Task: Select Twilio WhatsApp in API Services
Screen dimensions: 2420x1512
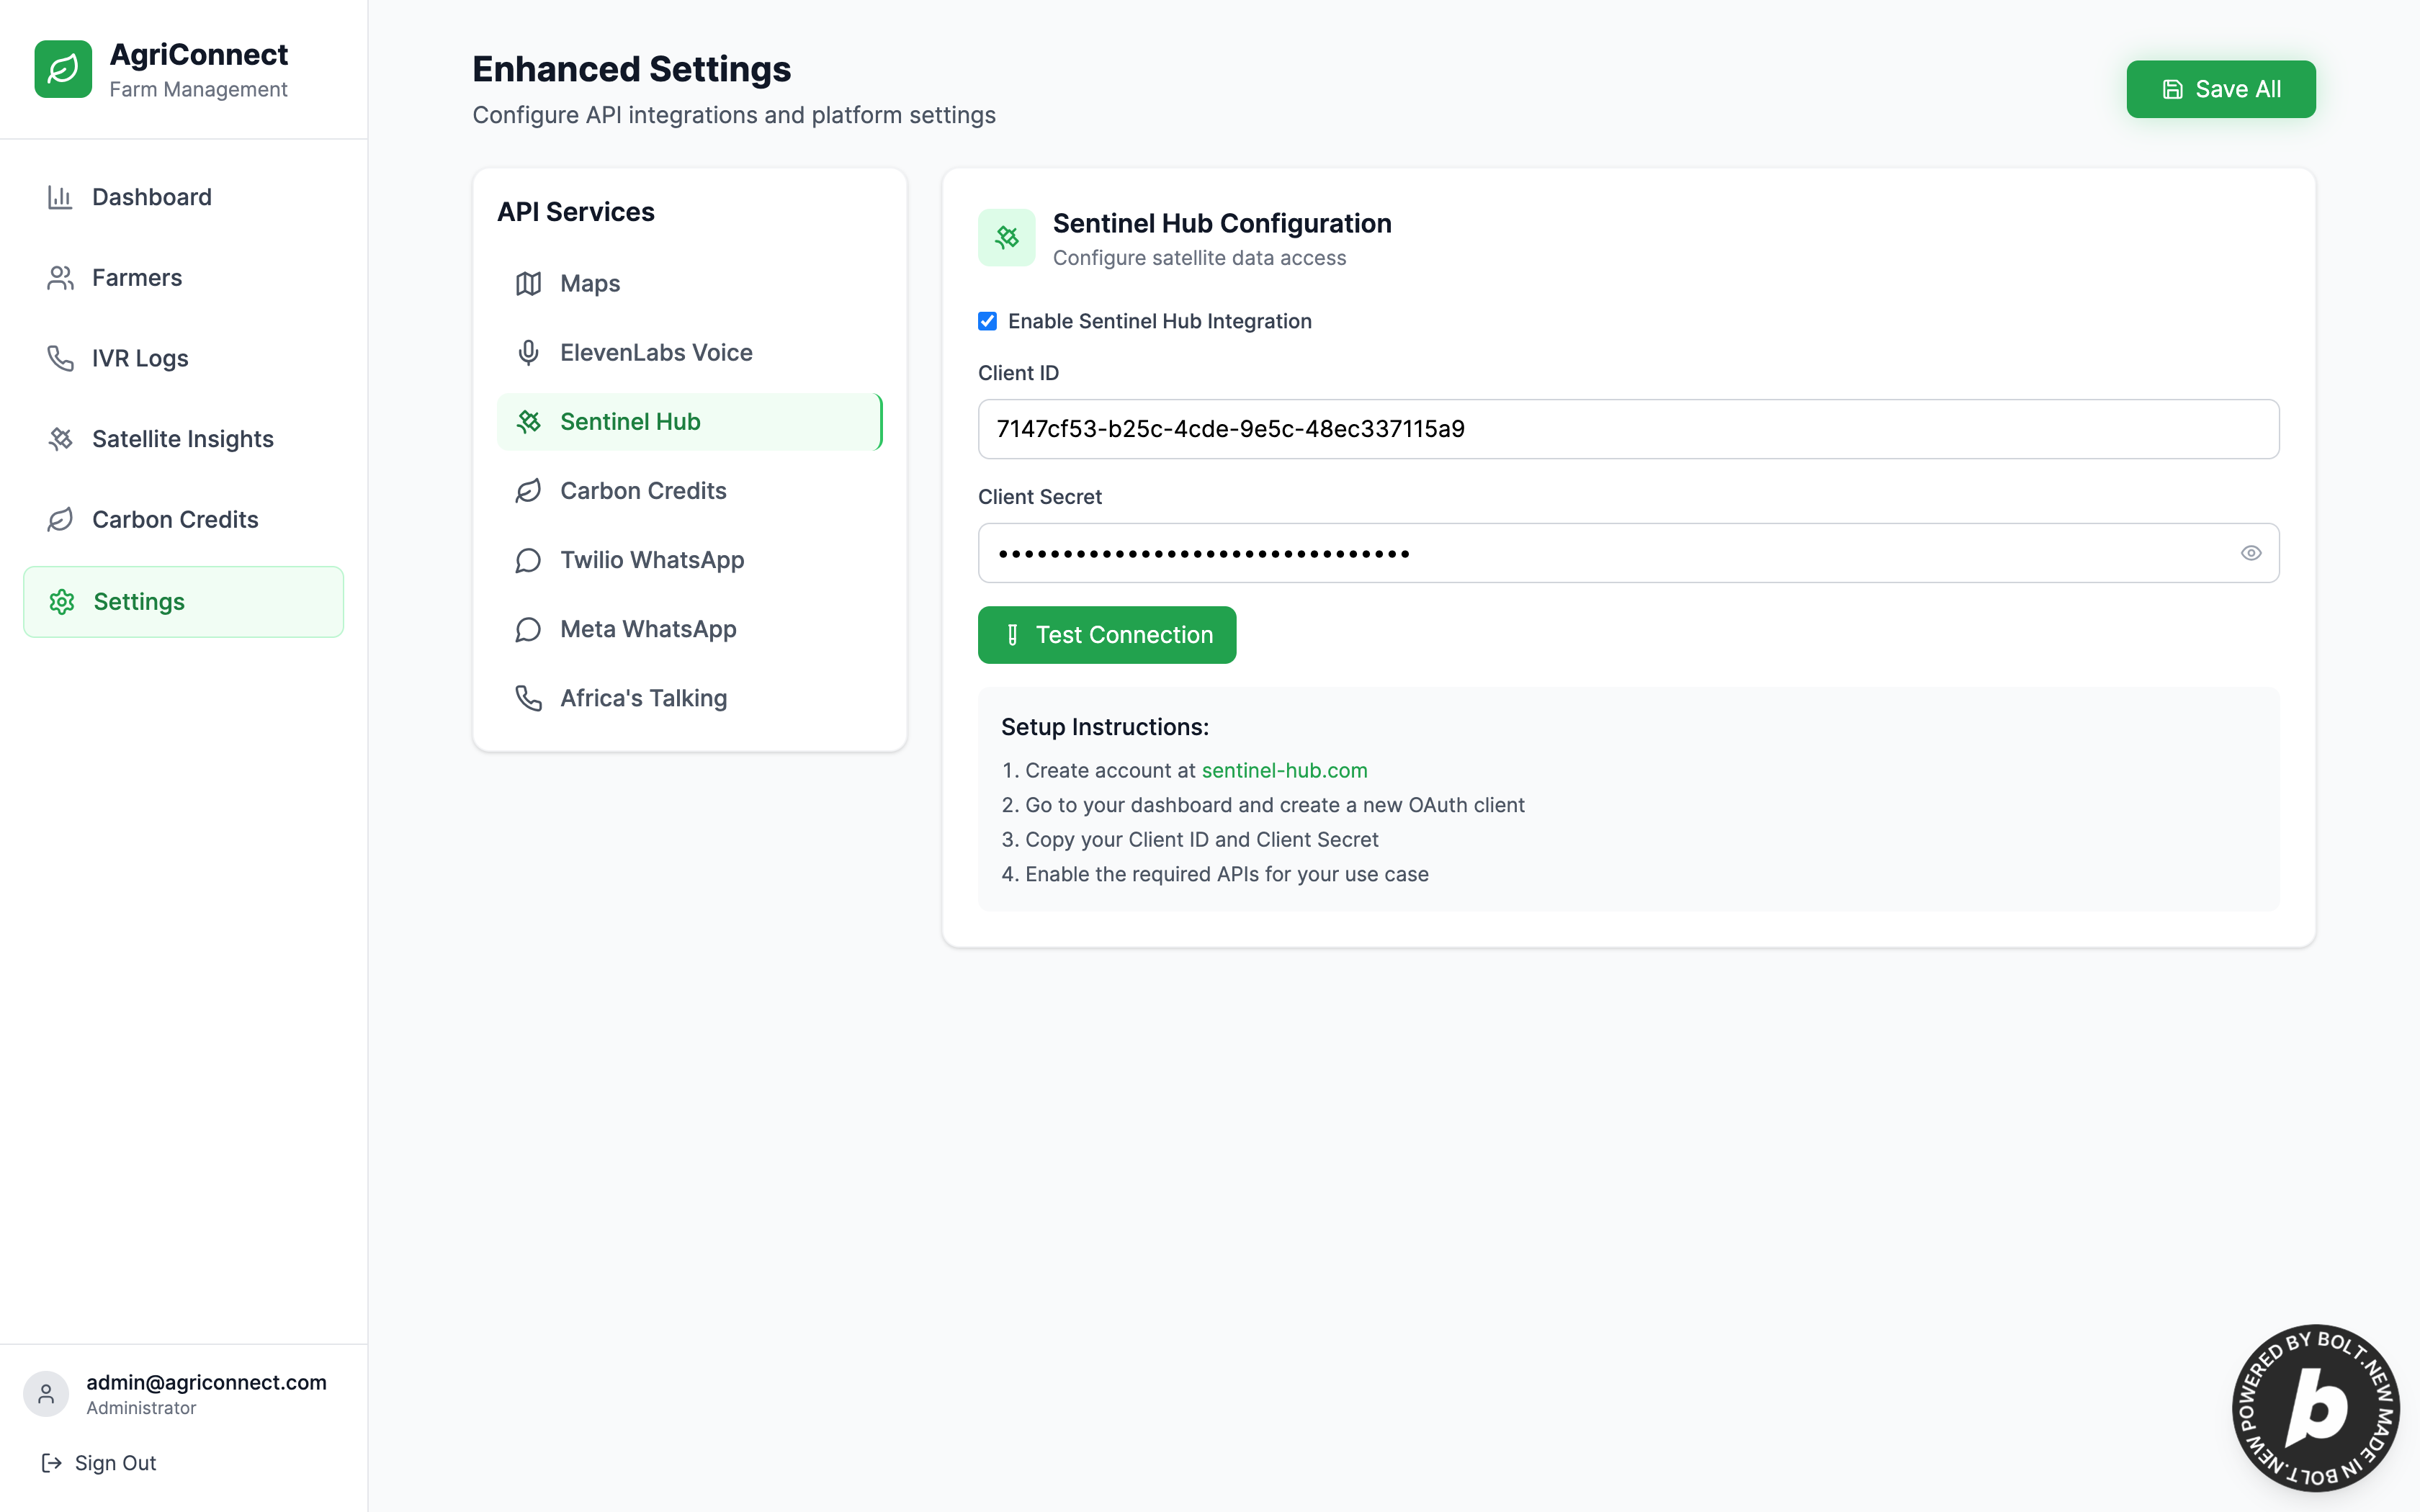Action: (x=652, y=560)
